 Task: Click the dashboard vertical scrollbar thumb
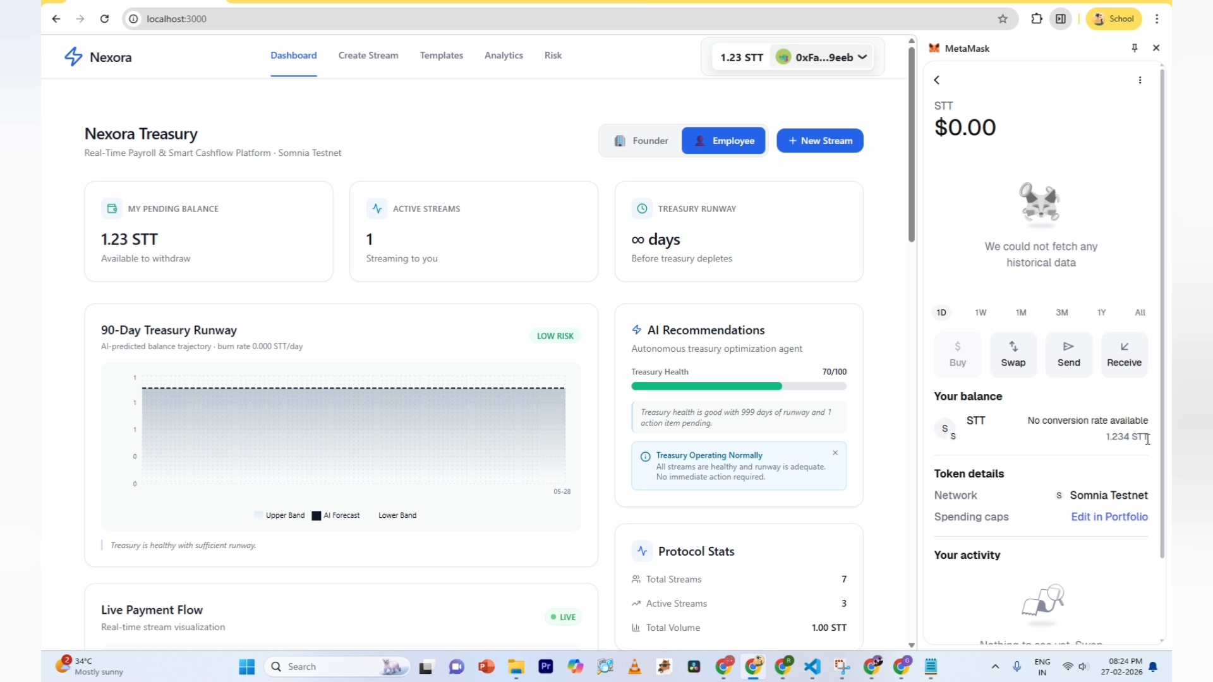tap(911, 145)
